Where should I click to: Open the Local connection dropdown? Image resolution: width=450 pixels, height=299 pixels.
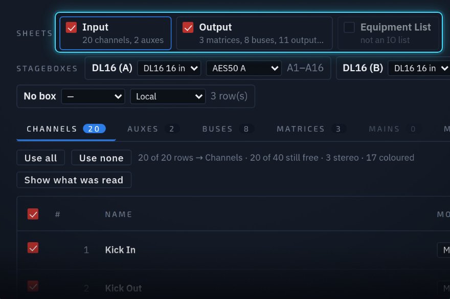pyautogui.click(x=168, y=96)
